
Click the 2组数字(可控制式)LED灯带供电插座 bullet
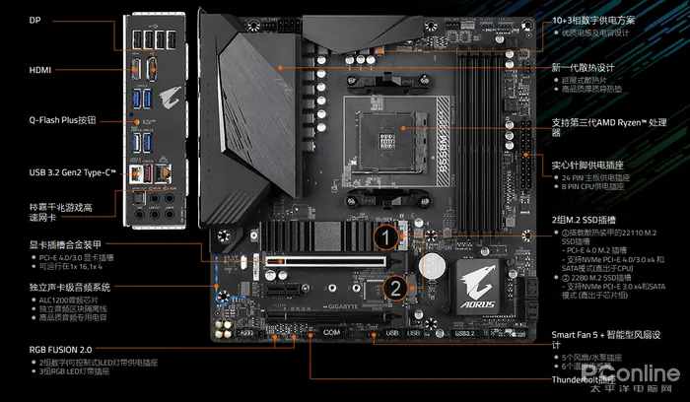99,363
